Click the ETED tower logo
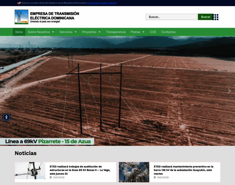235x185 pixels. (x=21, y=17)
